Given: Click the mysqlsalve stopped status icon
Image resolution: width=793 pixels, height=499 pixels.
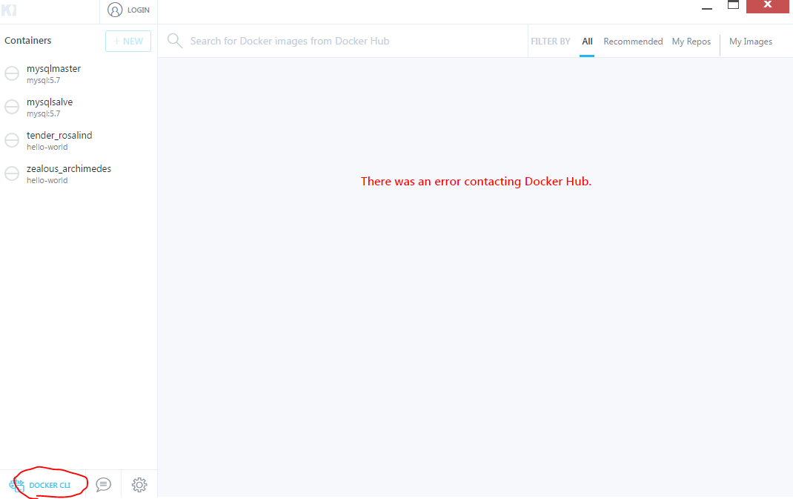Looking at the screenshot, I should (12, 107).
